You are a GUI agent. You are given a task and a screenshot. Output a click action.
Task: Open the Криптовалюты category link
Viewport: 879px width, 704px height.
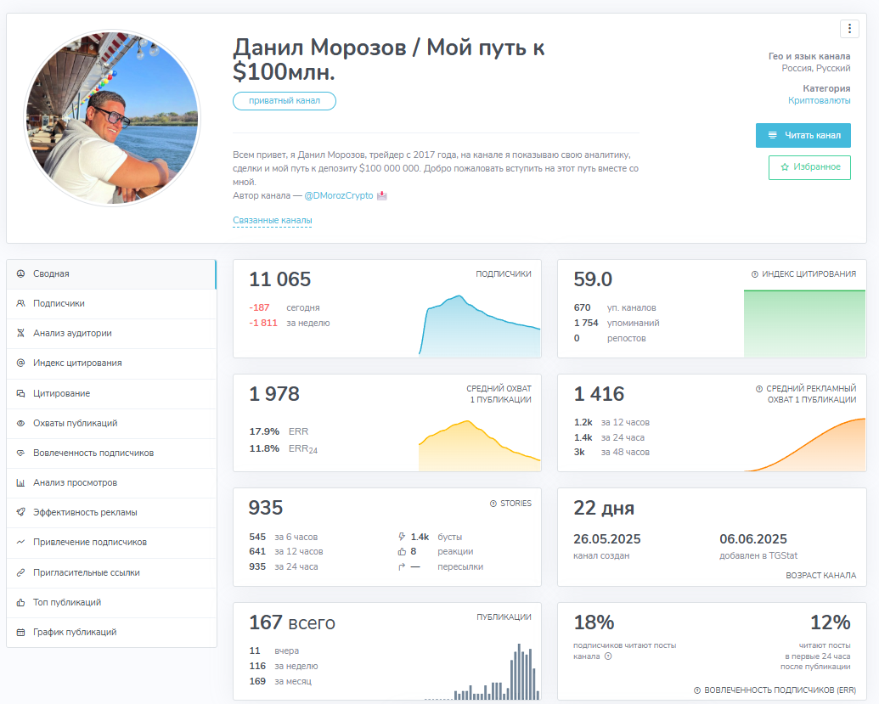pyautogui.click(x=819, y=100)
